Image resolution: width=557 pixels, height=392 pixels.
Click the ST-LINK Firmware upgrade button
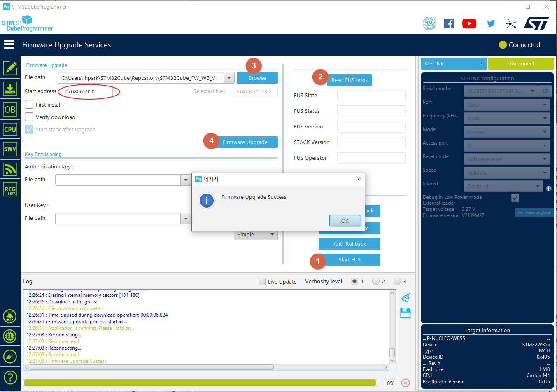pos(534,212)
